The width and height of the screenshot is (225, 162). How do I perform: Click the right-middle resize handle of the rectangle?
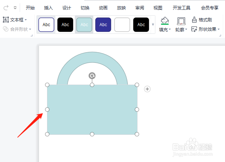coord(137,110)
